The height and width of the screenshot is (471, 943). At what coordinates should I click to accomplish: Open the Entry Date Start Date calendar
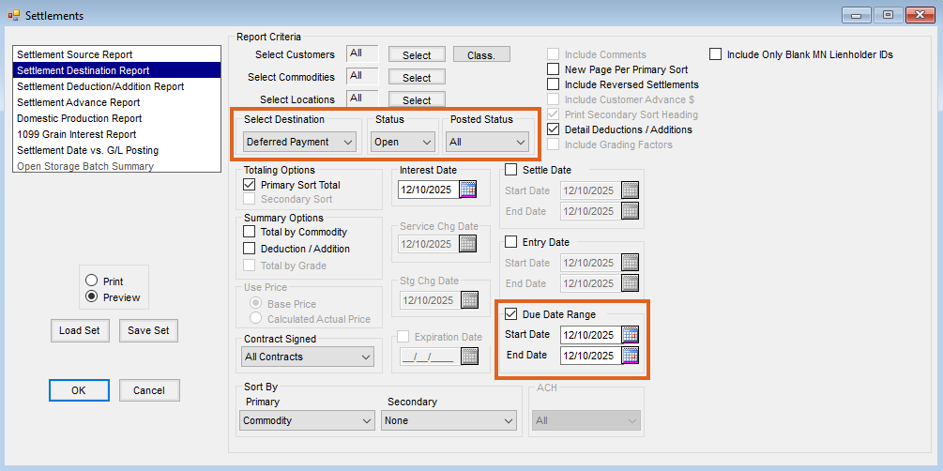point(630,263)
